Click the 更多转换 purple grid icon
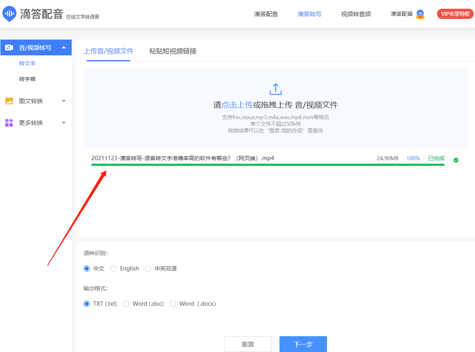The width and height of the screenshot is (475, 352). pyautogui.click(x=9, y=123)
